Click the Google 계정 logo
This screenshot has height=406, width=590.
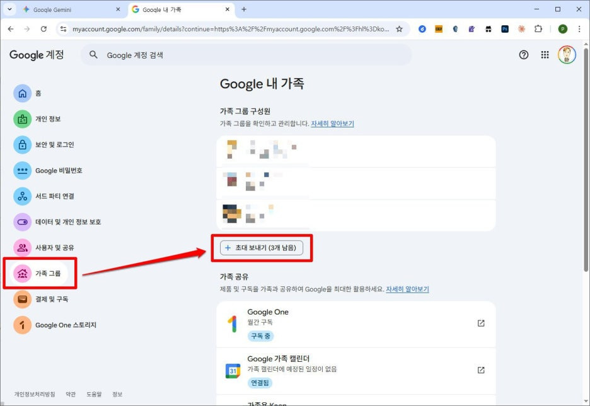(x=37, y=55)
